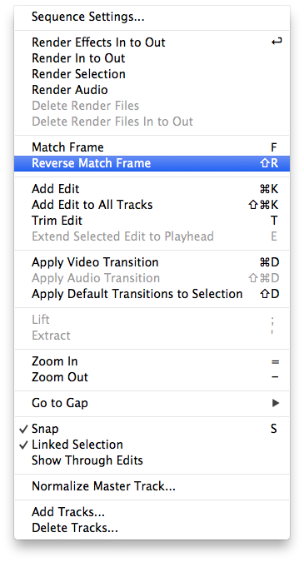
Task: Click Zoom In menu item
Action: pyautogui.click(x=152, y=361)
